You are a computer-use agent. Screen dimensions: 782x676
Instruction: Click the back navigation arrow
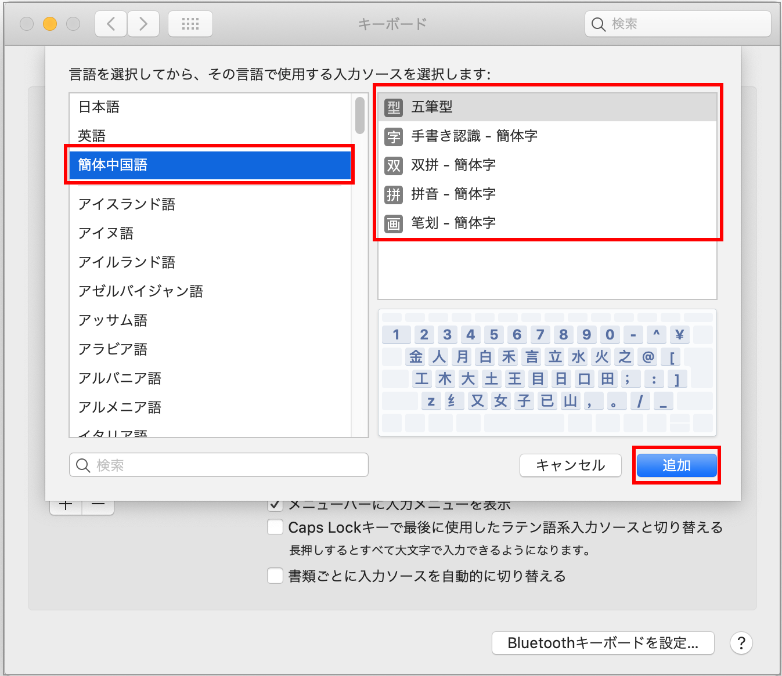point(111,24)
